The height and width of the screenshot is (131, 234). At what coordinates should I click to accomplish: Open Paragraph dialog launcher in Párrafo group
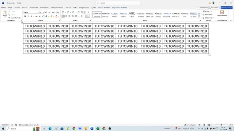[90, 20]
